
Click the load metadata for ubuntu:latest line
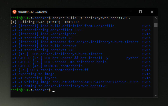81,42
